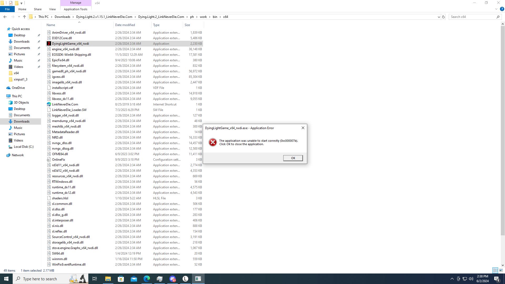Click the DyingLightGame_x64_rwdi application icon
This screenshot has width=505, height=284.
point(49,44)
